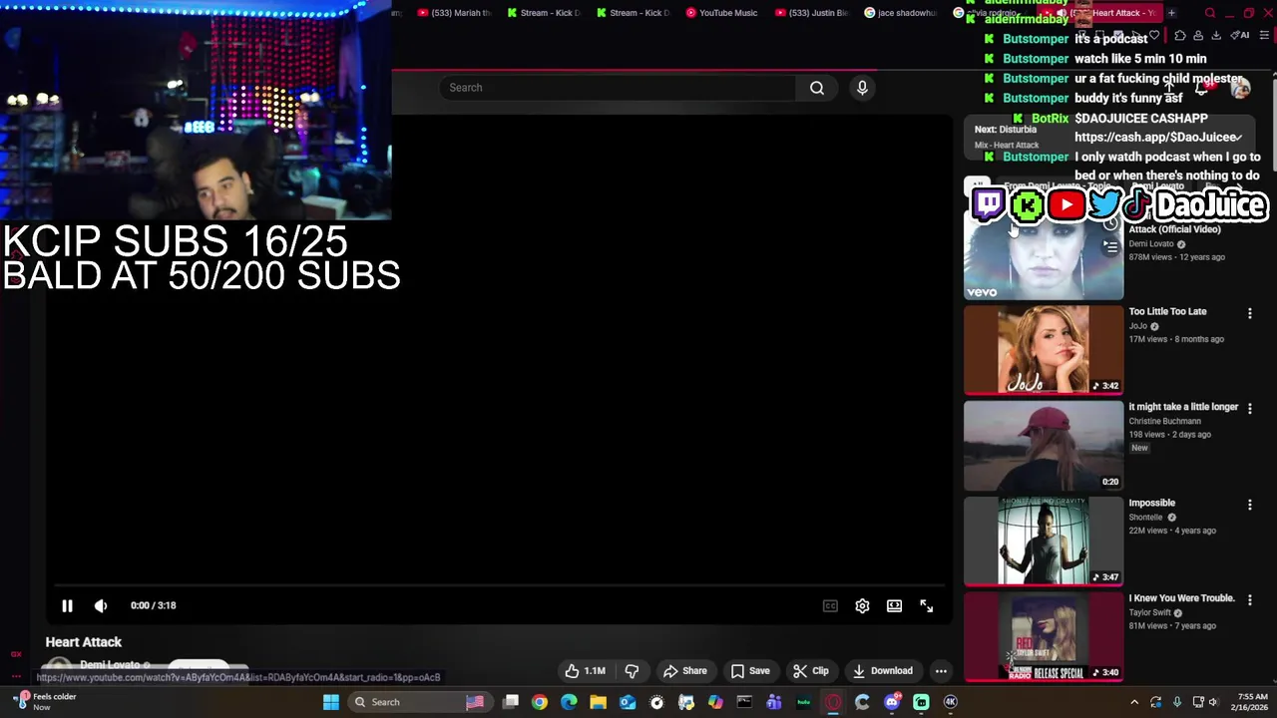Open Microsoft Teams from the taskbar

(774, 702)
